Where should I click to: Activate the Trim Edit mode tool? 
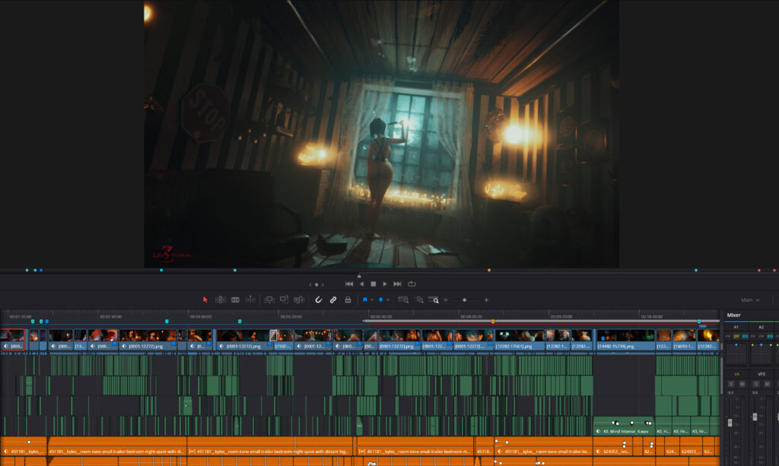(x=220, y=300)
